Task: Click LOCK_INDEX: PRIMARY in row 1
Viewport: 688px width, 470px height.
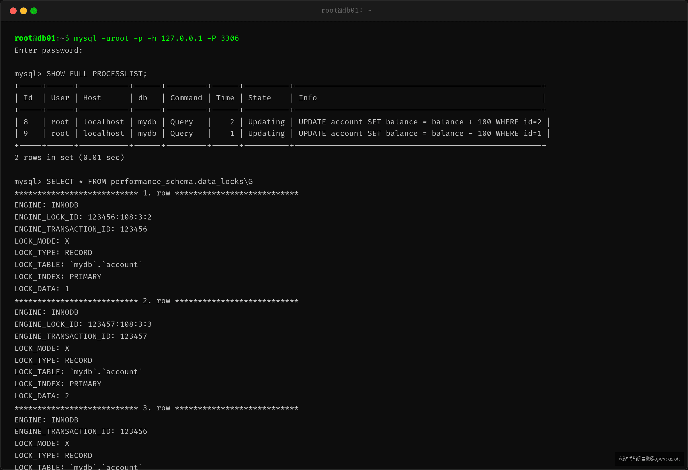Action: click(58, 277)
